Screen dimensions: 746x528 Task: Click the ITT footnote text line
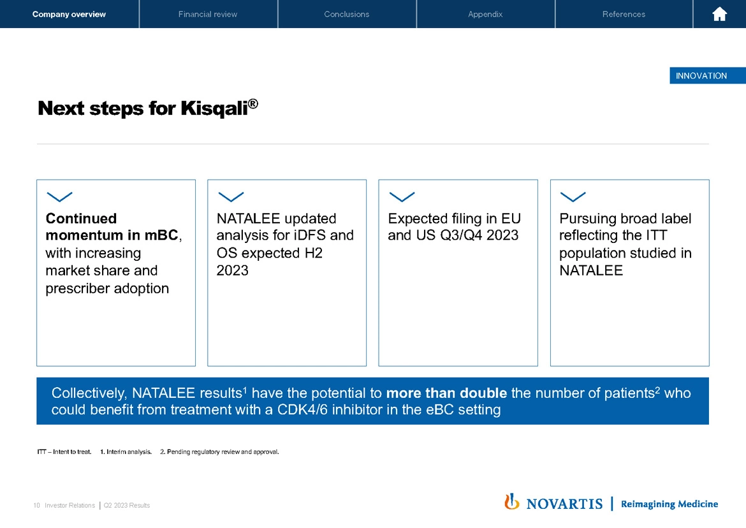point(158,452)
